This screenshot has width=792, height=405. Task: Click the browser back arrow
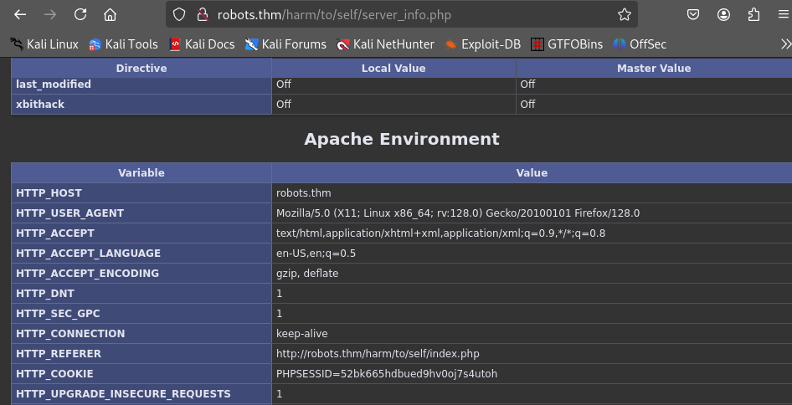coord(21,14)
